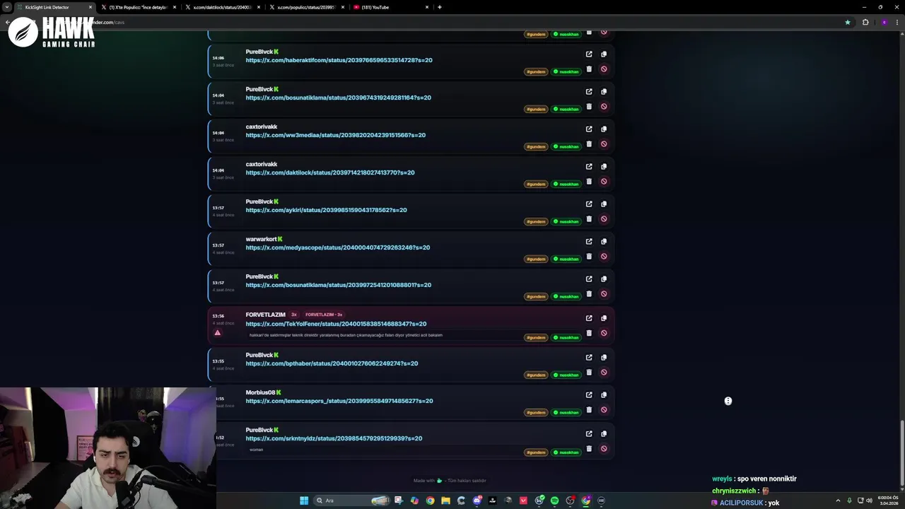
Task: Copy the srkntnyldz link
Action: [604, 434]
